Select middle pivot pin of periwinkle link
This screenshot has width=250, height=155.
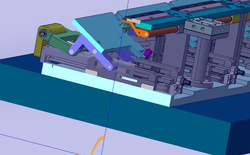95,52
